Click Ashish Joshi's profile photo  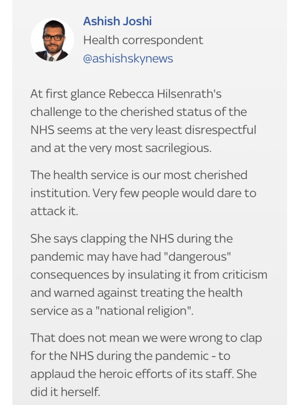click(x=52, y=40)
